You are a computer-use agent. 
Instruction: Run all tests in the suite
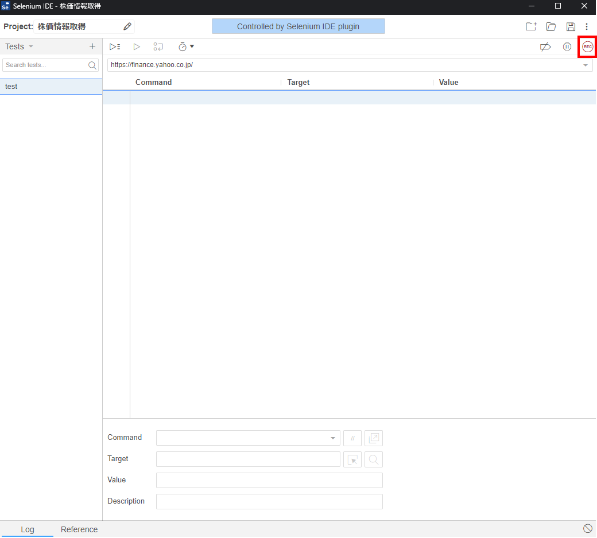[x=115, y=47]
